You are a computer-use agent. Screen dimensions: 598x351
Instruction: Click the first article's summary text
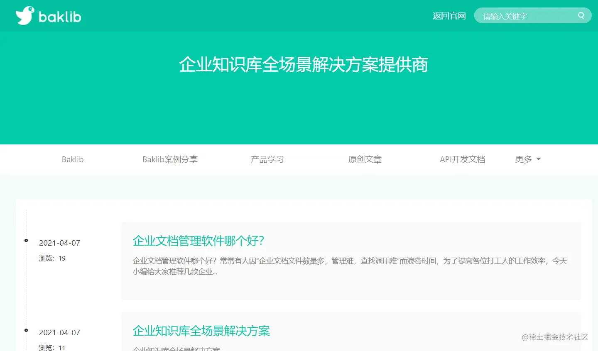(350, 266)
